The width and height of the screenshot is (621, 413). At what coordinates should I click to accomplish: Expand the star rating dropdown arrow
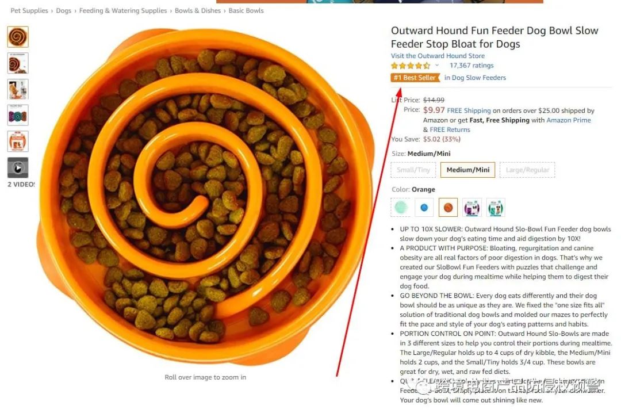click(x=437, y=66)
